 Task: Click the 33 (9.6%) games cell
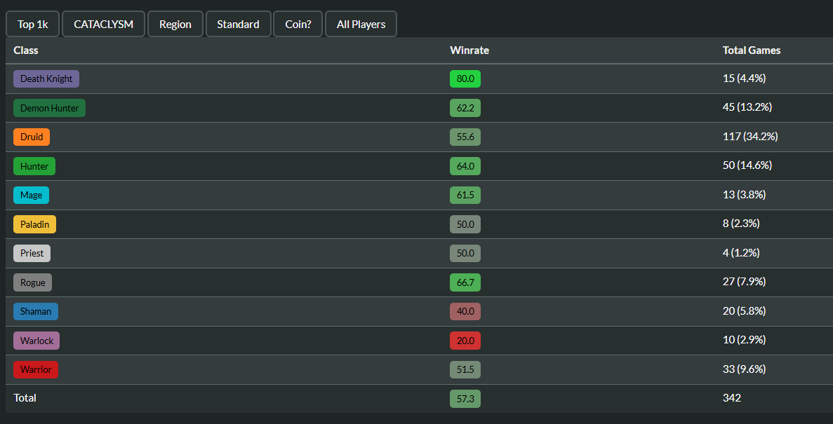(744, 369)
